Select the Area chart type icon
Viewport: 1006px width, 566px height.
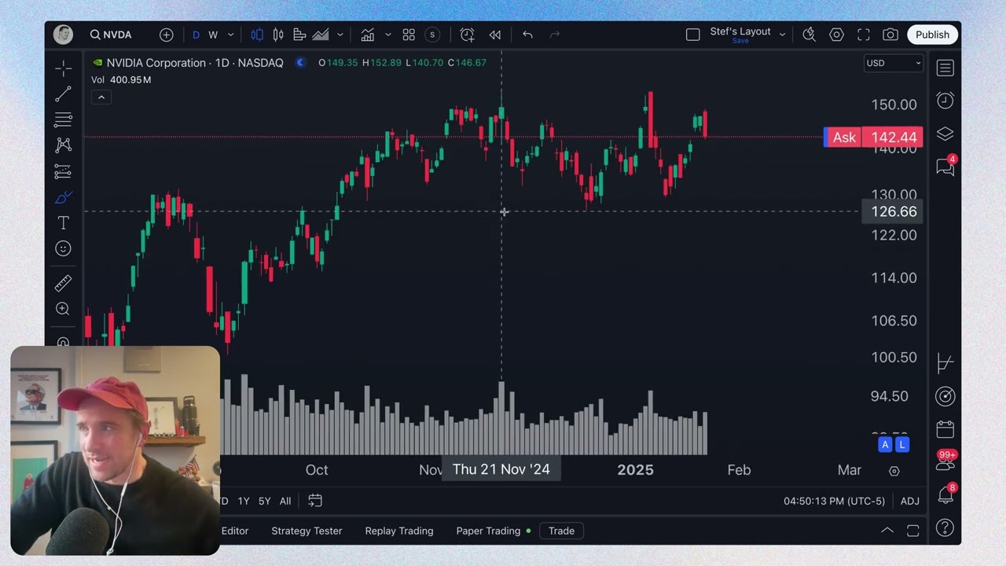click(321, 35)
